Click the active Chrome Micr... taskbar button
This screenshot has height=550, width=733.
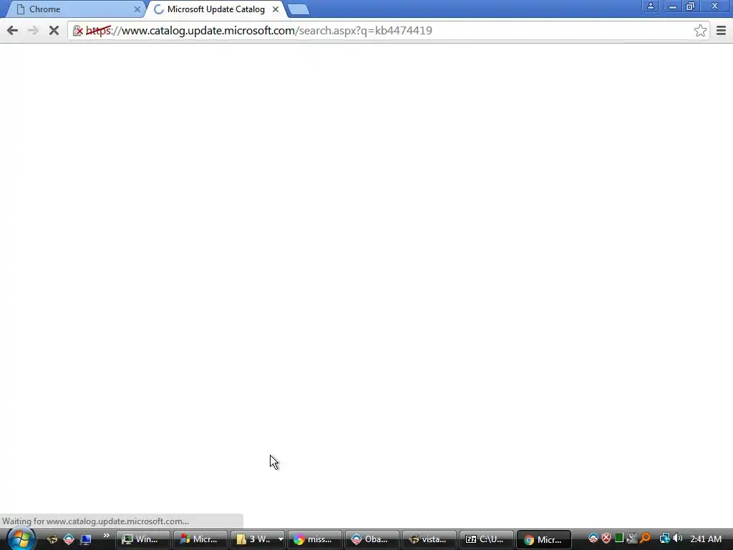pyautogui.click(x=544, y=539)
